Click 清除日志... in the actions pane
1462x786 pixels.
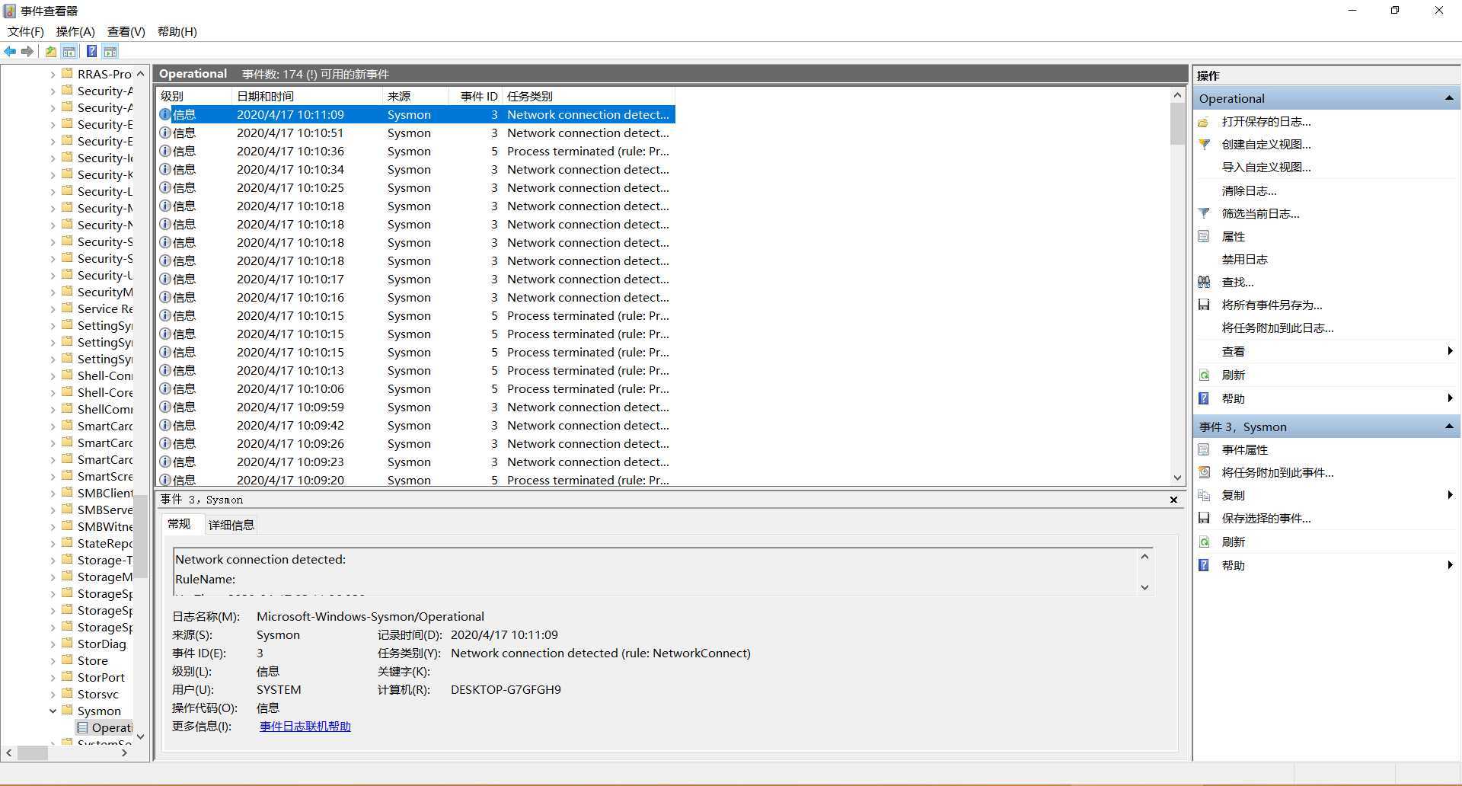pyautogui.click(x=1249, y=191)
